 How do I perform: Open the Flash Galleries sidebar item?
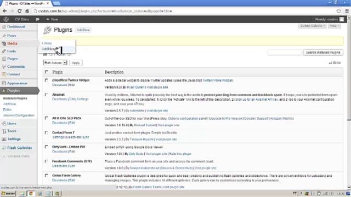tap(19, 148)
